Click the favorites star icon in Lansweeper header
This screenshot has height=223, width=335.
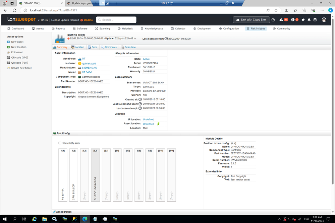coord(303,20)
